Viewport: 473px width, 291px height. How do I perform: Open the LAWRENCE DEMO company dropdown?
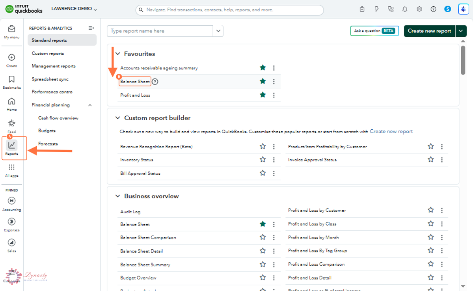[74, 9]
